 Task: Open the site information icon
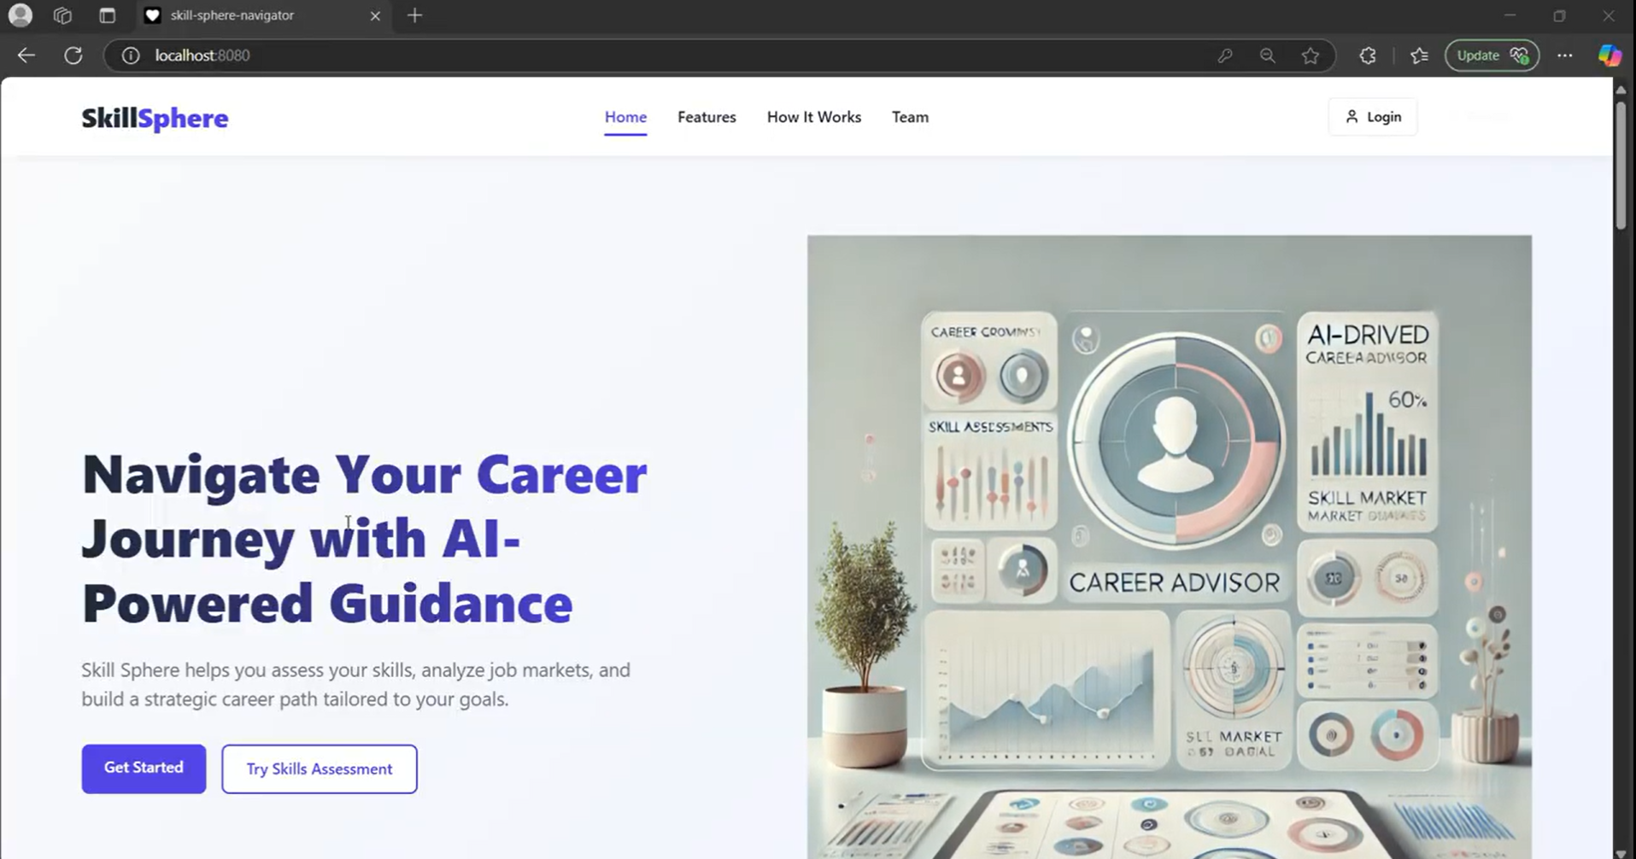[131, 56]
